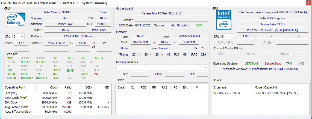The image size is (312, 119).
Task: Click the AES-NI feature flag
Action: tap(11, 78)
